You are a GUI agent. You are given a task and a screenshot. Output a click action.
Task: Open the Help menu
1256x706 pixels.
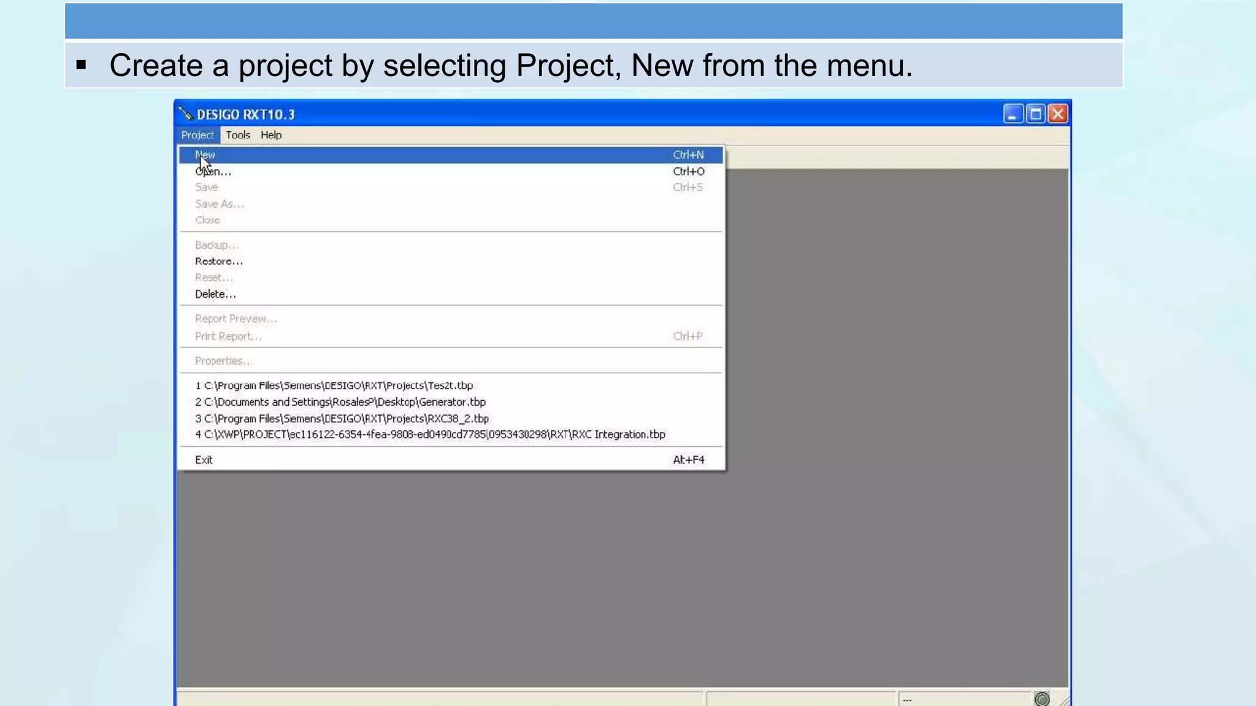[x=271, y=135]
